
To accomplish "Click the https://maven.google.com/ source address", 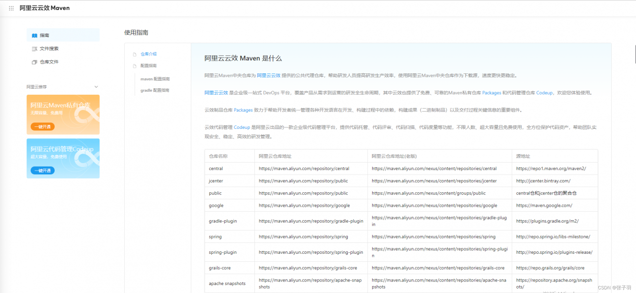I will [x=544, y=205].
